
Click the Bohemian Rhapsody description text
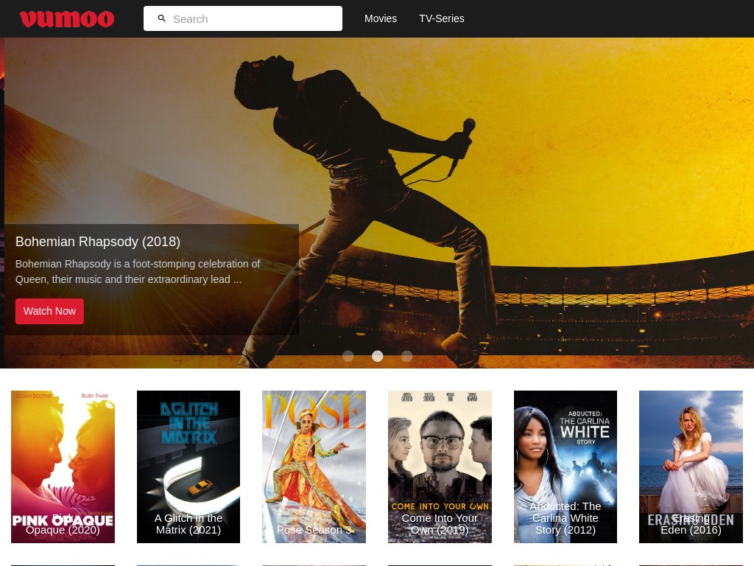coord(138,271)
